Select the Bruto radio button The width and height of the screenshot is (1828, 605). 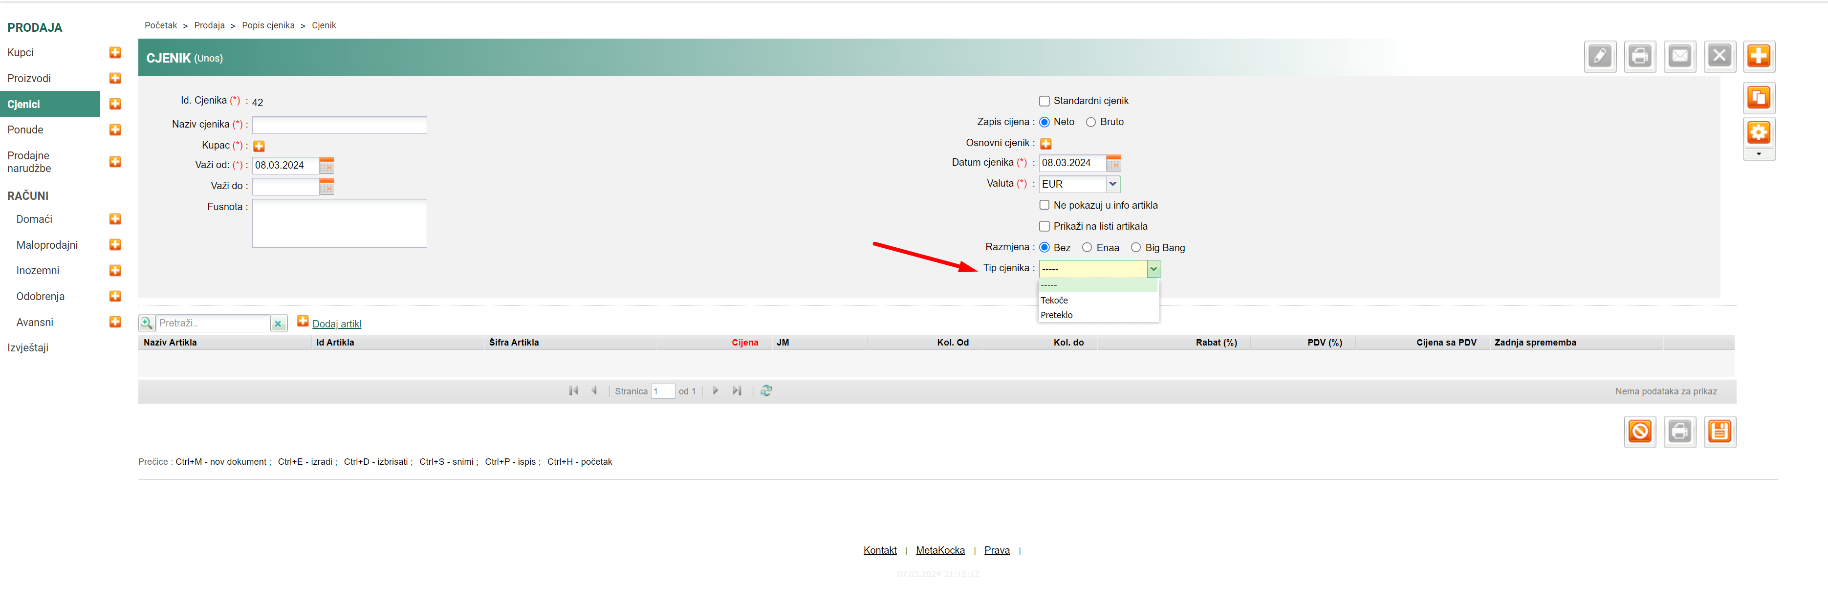[1091, 123]
